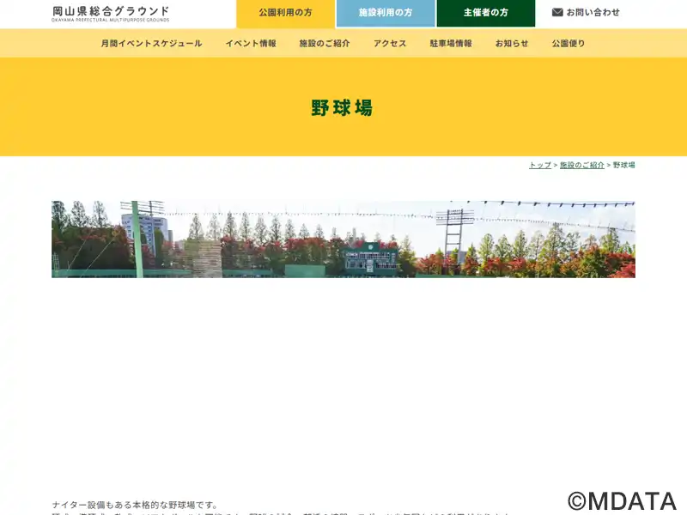Viewport: 687px width, 515px height.
Task: Click the 野球場 page heading
Action: (x=342, y=108)
